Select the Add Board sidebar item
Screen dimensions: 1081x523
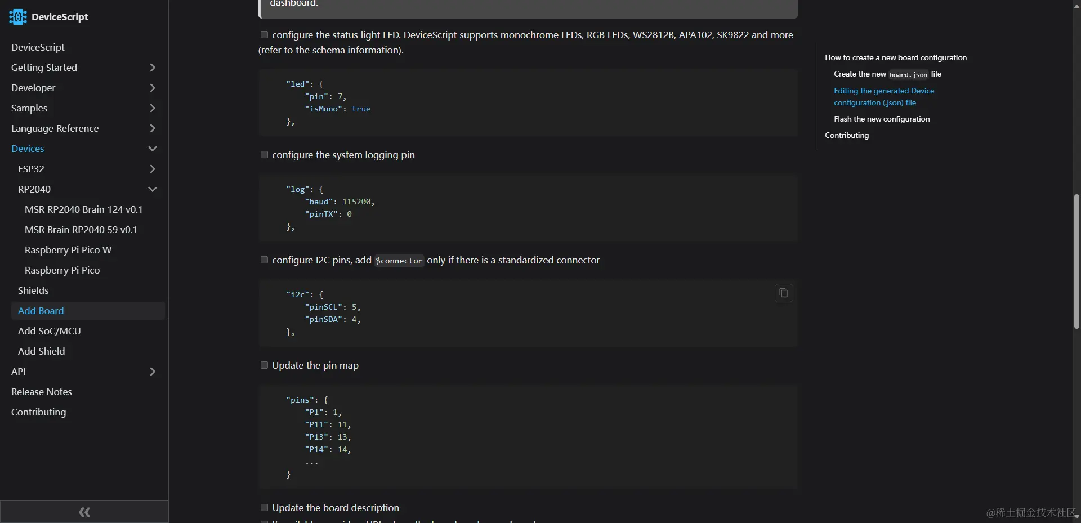(88, 311)
